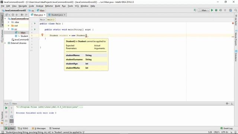
Task: Toggle the Project side tool window tab
Action: pyautogui.click(x=2, y=20)
